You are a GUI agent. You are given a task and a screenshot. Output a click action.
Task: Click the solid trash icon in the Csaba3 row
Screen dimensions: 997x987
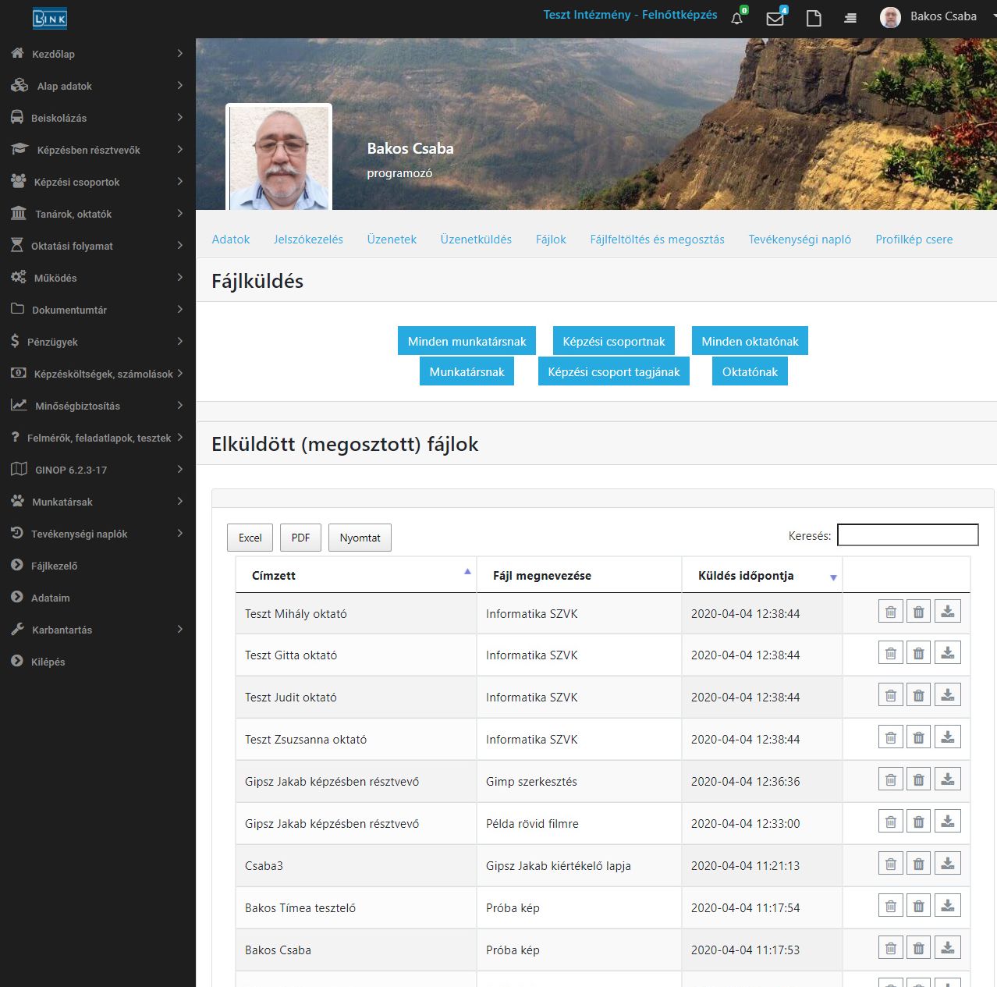(919, 865)
